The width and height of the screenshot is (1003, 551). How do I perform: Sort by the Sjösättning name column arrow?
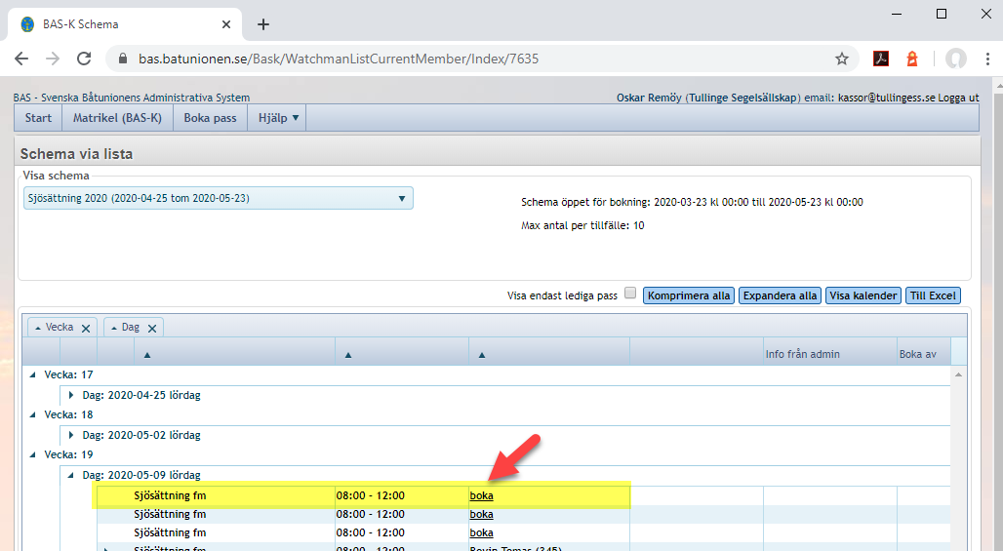click(147, 355)
